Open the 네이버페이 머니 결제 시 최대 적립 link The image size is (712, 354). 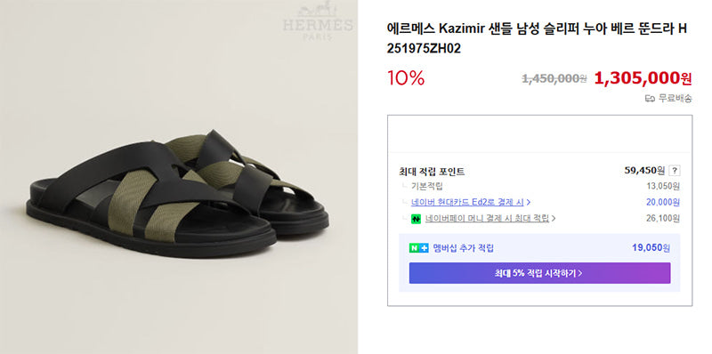tap(487, 218)
